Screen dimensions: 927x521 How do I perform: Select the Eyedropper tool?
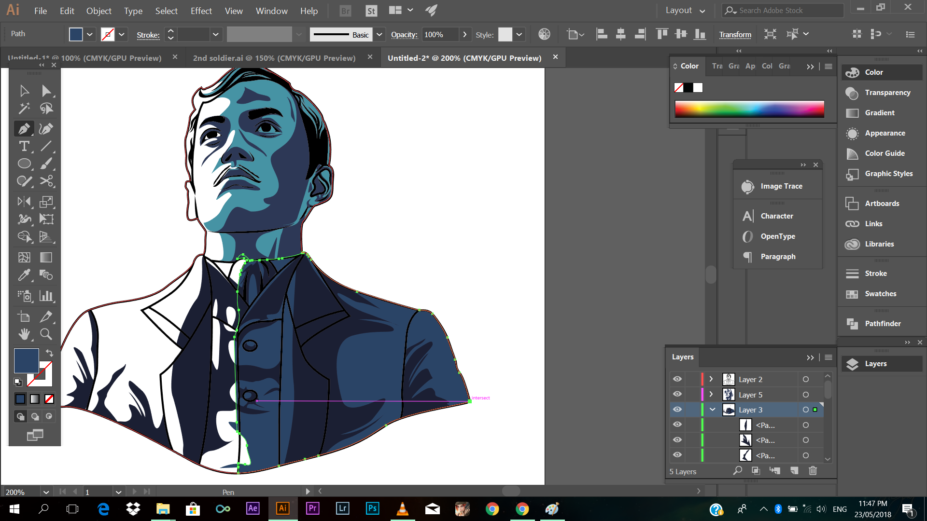24,275
